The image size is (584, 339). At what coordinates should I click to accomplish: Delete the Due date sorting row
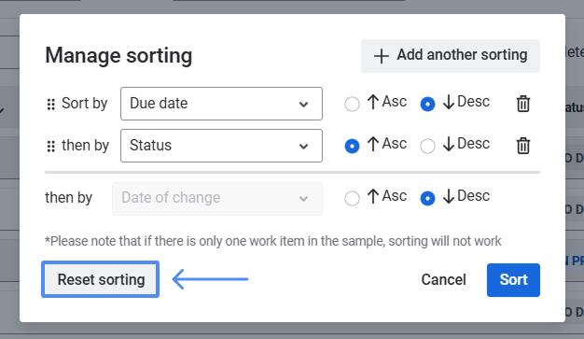click(523, 104)
